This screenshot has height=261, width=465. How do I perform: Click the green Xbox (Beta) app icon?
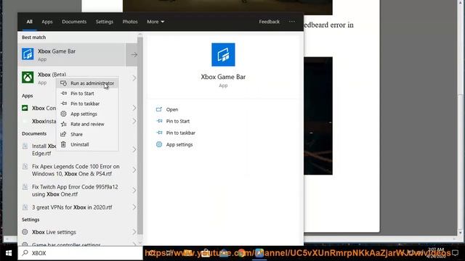tap(28, 78)
